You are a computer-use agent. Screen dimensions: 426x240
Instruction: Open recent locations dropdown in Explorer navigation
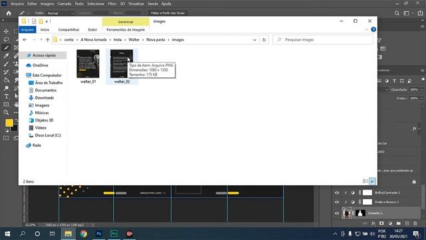pos(41,40)
